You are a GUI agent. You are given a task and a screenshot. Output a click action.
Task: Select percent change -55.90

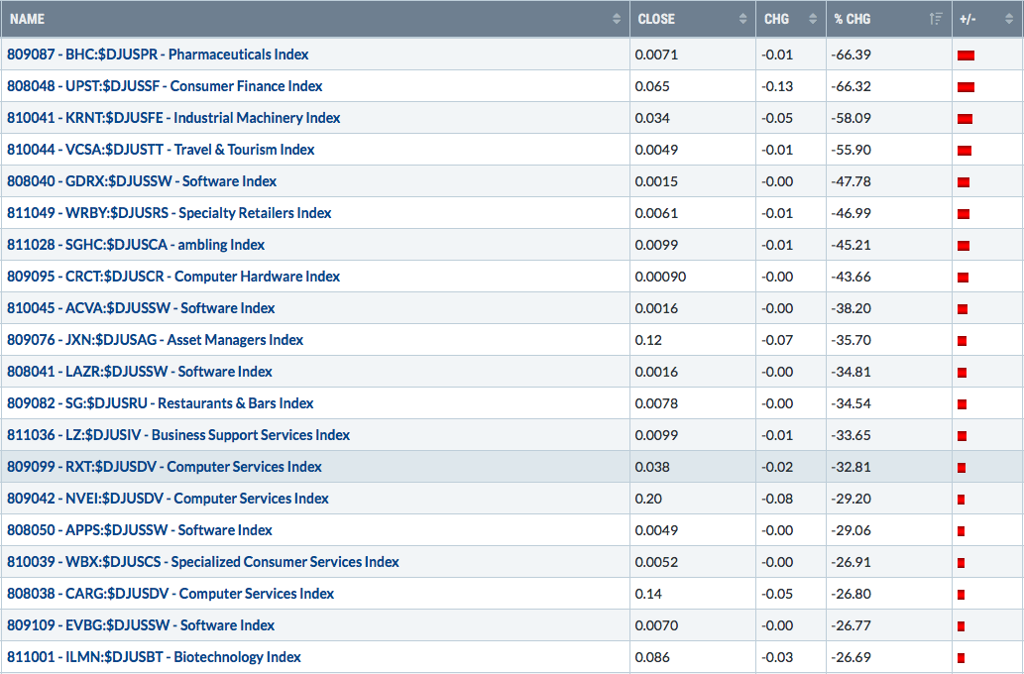point(851,150)
